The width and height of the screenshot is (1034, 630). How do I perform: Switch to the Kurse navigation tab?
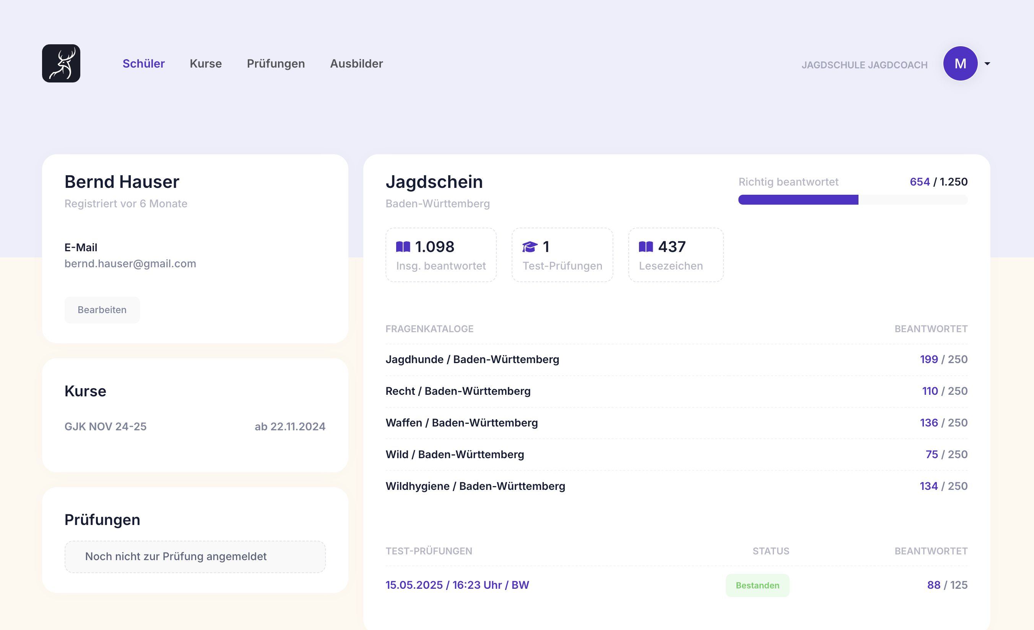[x=206, y=63]
